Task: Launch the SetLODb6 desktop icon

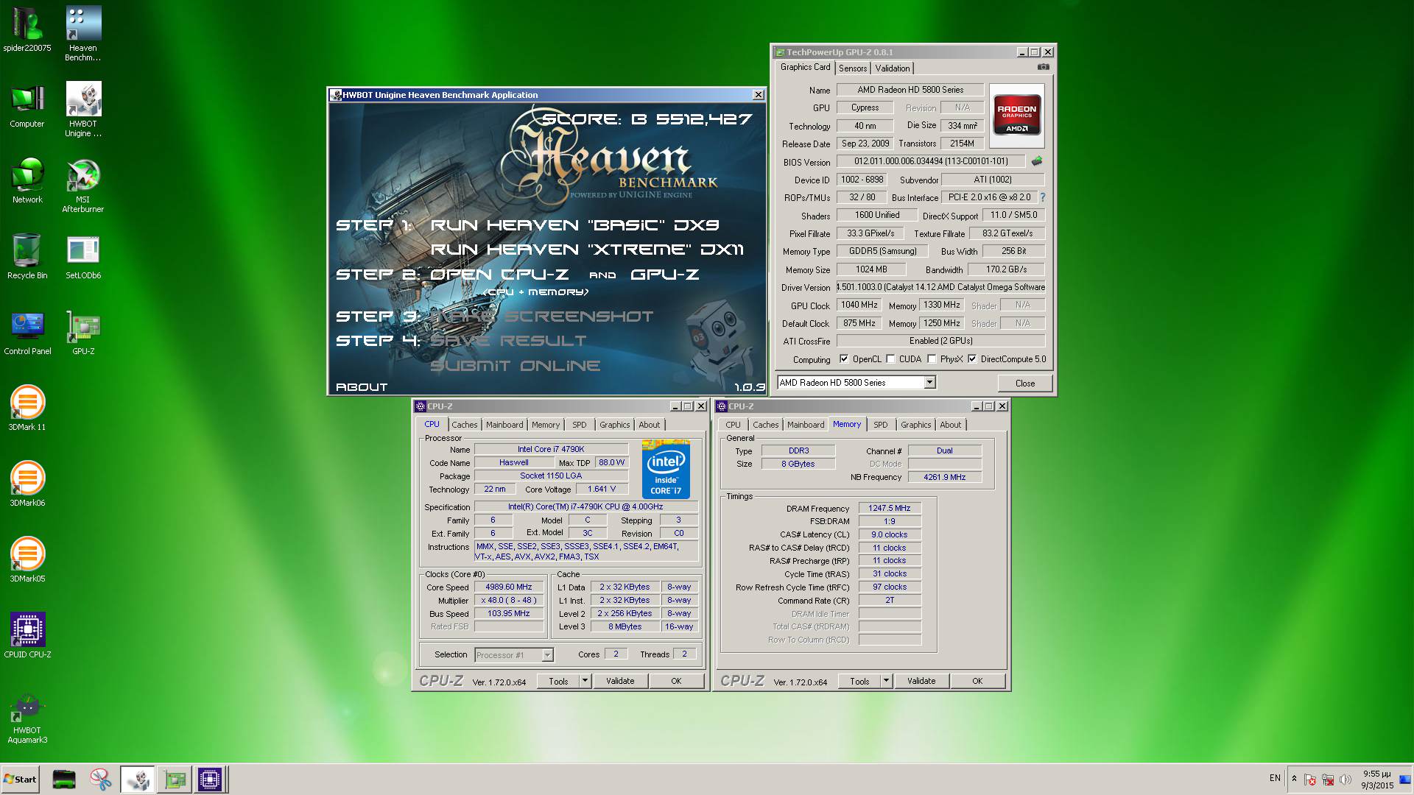Action: coord(83,257)
